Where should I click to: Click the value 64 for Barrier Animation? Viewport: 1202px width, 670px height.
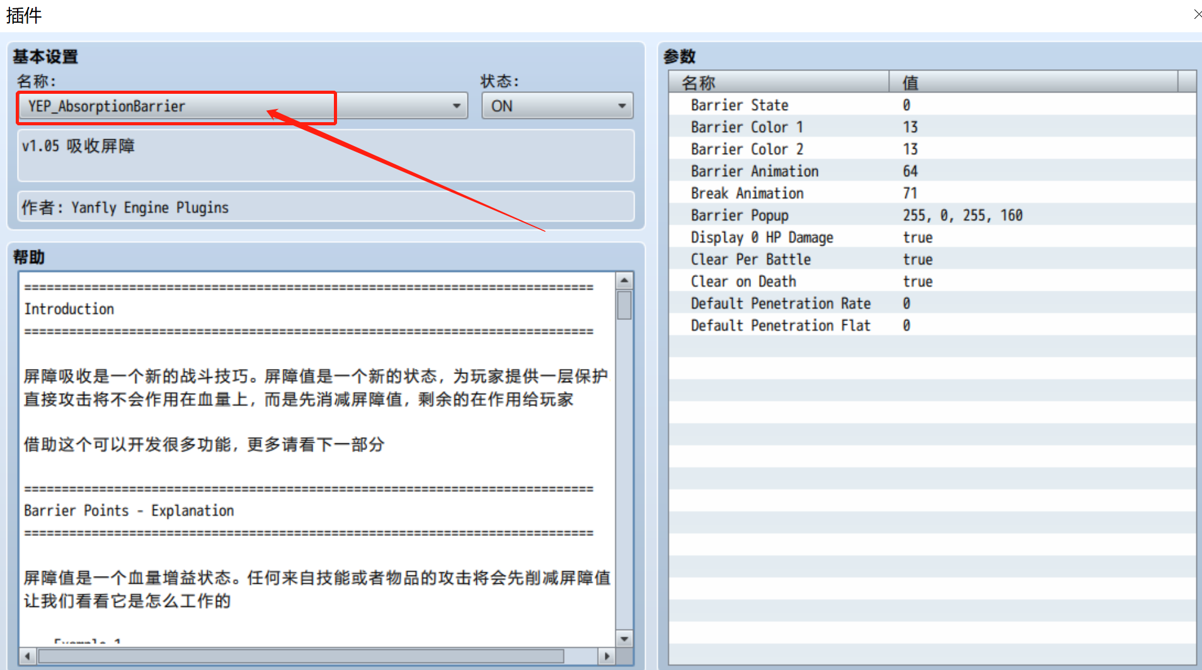tap(910, 171)
